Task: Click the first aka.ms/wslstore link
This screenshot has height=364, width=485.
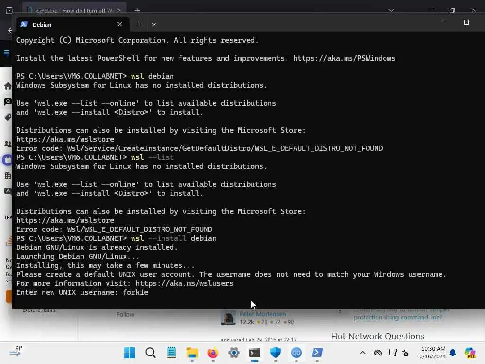Action: pyautogui.click(x=65, y=139)
